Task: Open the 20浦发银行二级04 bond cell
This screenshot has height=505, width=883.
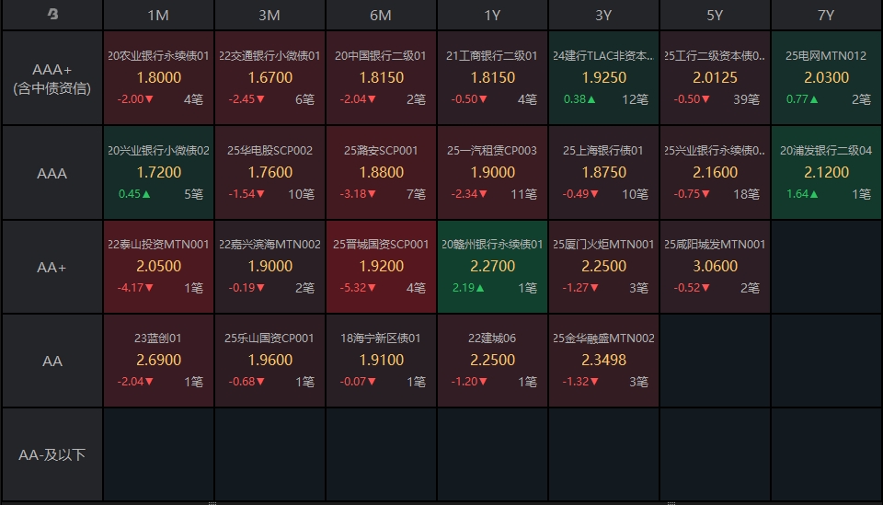Action: [x=826, y=172]
